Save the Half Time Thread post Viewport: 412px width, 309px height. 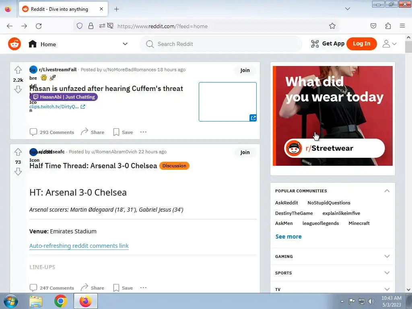coord(123,288)
